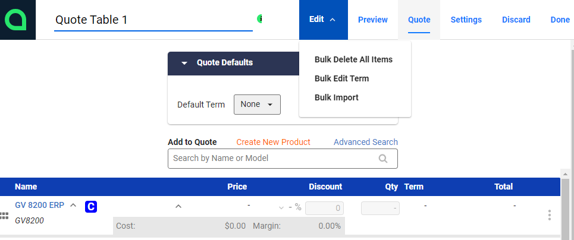Viewport: 574px width, 240px height.
Task: Click the Discard button
Action: (516, 20)
